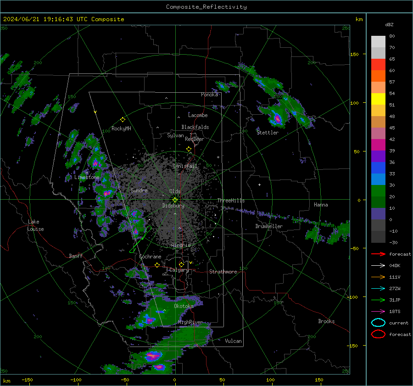Click the dBZ legend heading
413x386 pixels.
389,24
